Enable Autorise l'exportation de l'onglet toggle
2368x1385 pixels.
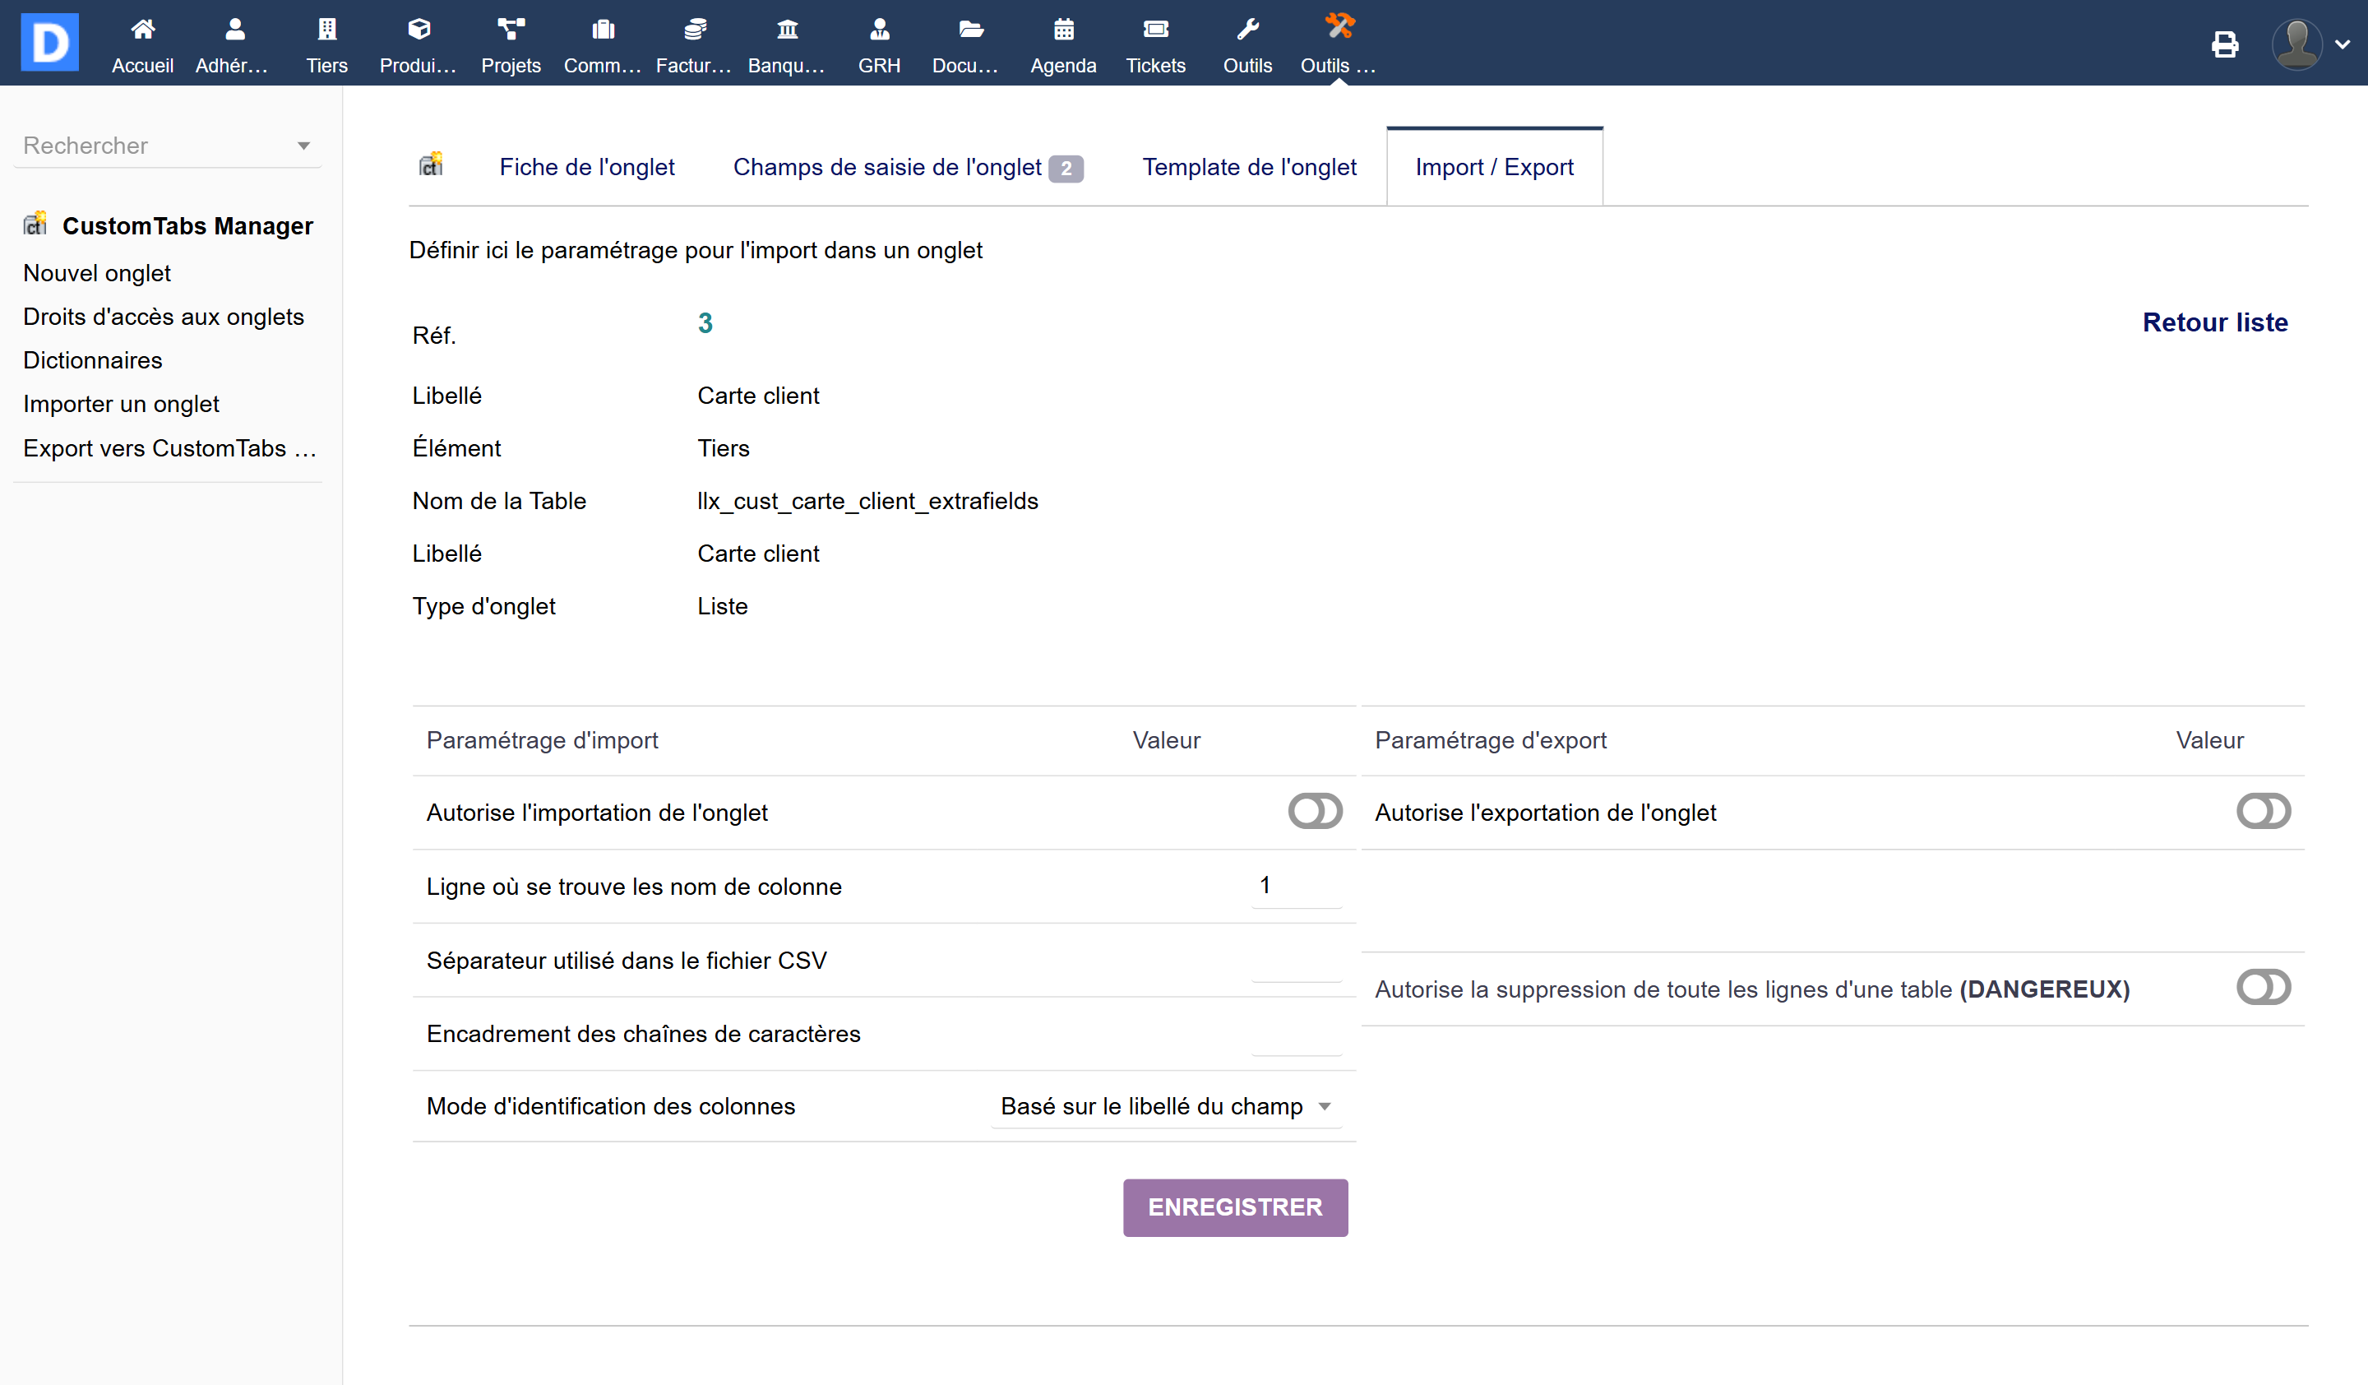(2263, 812)
